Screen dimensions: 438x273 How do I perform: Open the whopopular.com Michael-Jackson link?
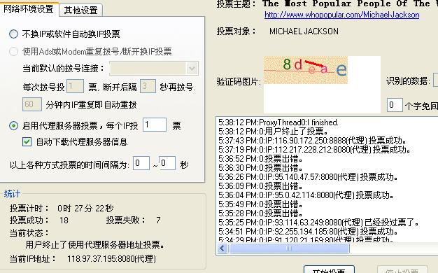[x=342, y=15]
